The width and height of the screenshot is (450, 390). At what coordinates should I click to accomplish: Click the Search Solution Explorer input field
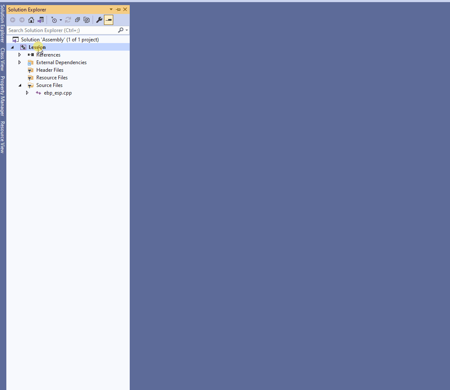point(62,30)
